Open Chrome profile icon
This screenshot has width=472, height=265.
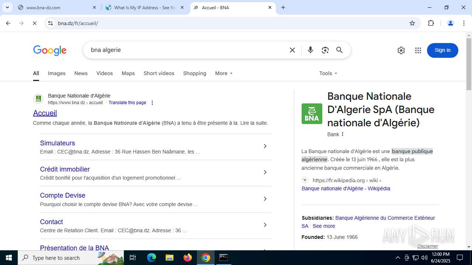450,23
